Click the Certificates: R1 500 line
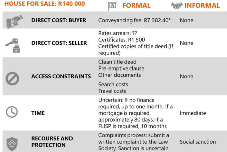Screen dimensions: 227x152 point(122,40)
